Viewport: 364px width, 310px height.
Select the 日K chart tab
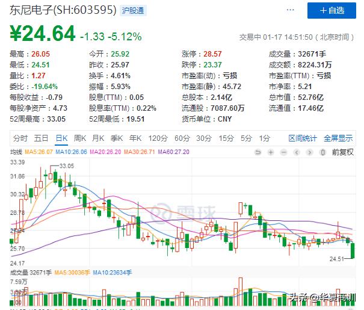(x=61, y=138)
